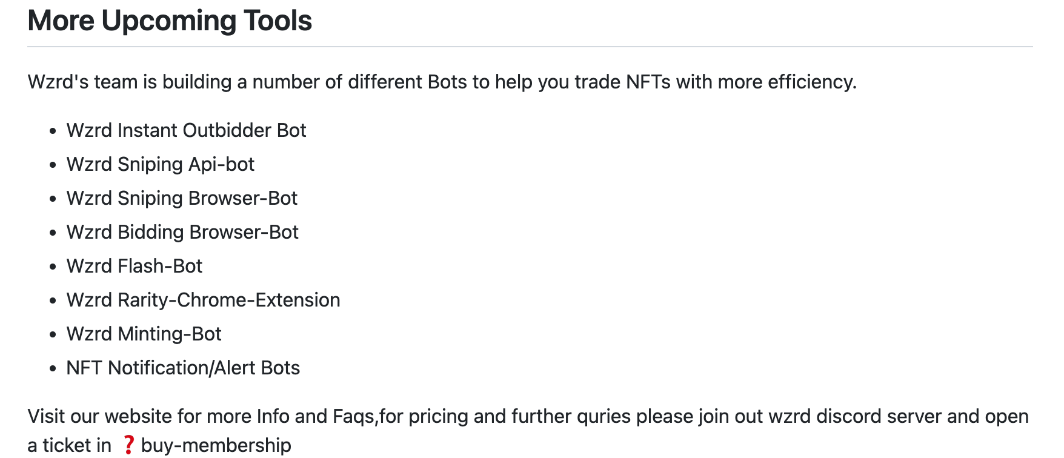Click the red question mark emoji

[x=128, y=445]
